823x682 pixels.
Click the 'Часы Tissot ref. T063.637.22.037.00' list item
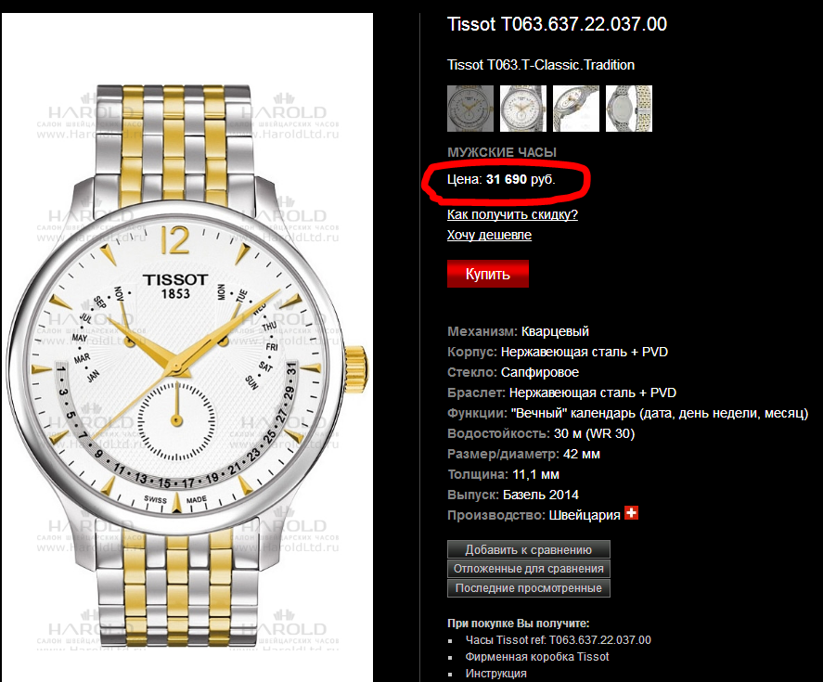pyautogui.click(x=558, y=640)
